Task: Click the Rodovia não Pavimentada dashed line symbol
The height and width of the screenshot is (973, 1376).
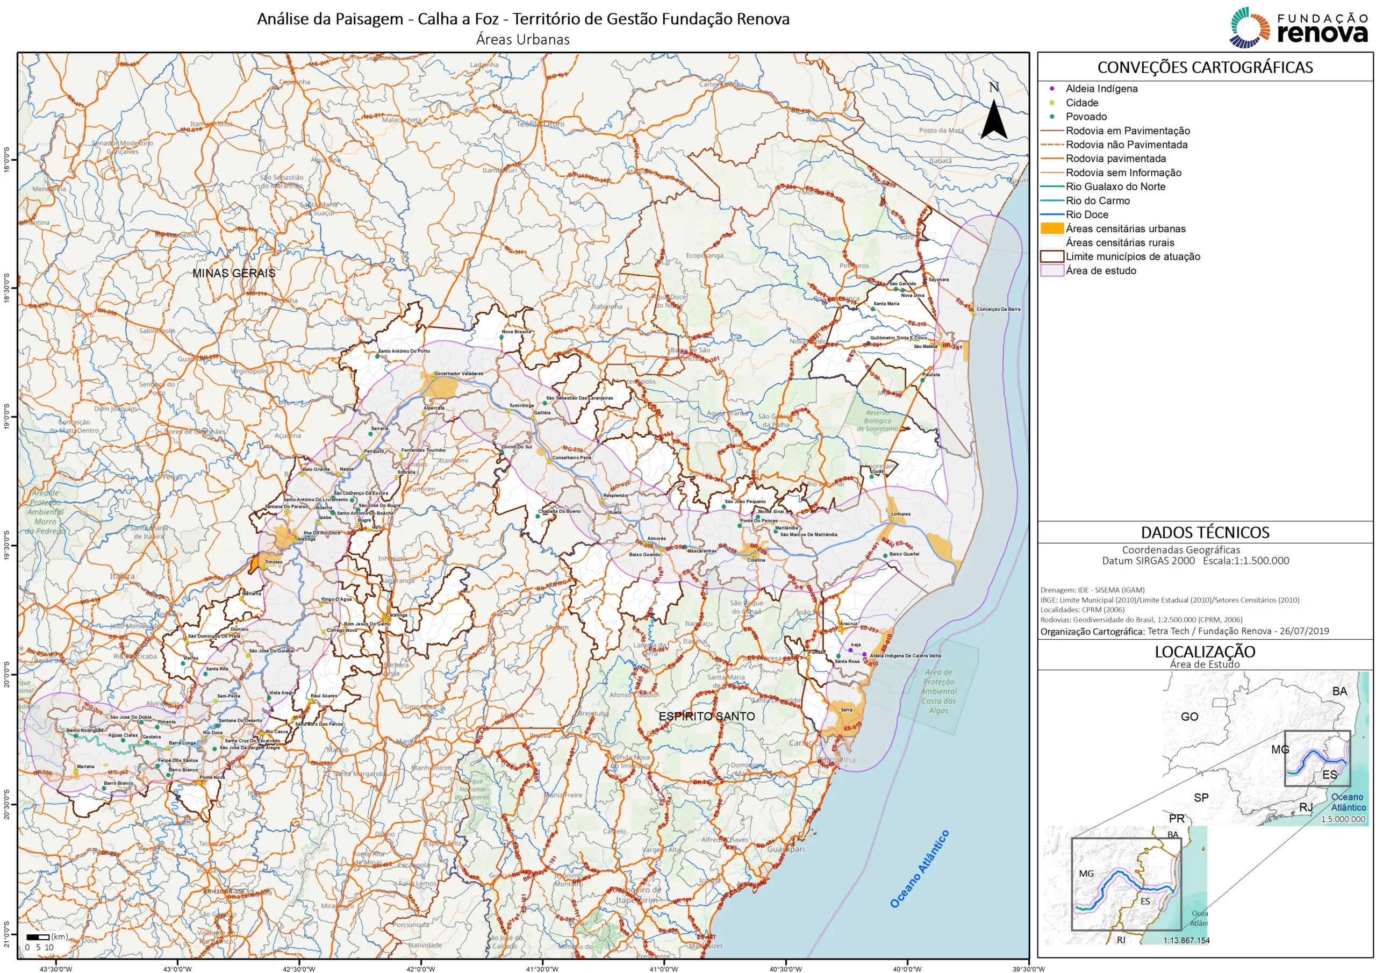Action: 1052,145
